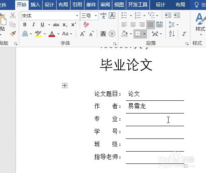Click the Tell Me lightbulb icon

pos(196,5)
